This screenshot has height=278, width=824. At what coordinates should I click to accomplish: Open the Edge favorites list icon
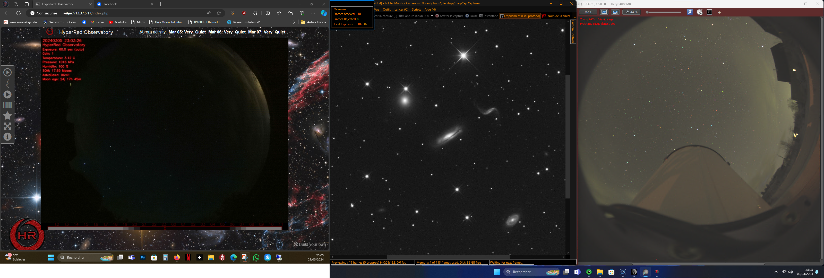[279, 13]
